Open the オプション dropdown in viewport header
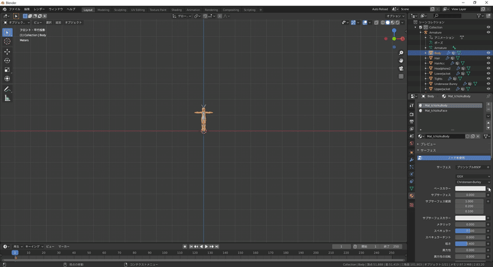 coord(395,16)
